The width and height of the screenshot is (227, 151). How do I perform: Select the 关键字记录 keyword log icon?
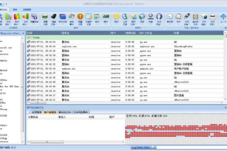(x=89, y=18)
